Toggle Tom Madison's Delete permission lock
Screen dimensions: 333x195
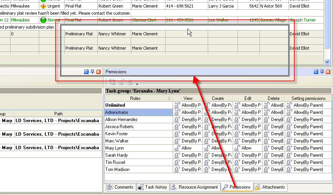coord(266,169)
